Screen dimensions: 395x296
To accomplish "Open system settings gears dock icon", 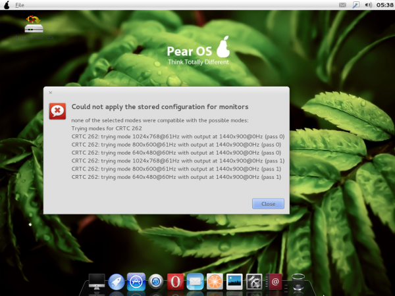I will click(254, 282).
